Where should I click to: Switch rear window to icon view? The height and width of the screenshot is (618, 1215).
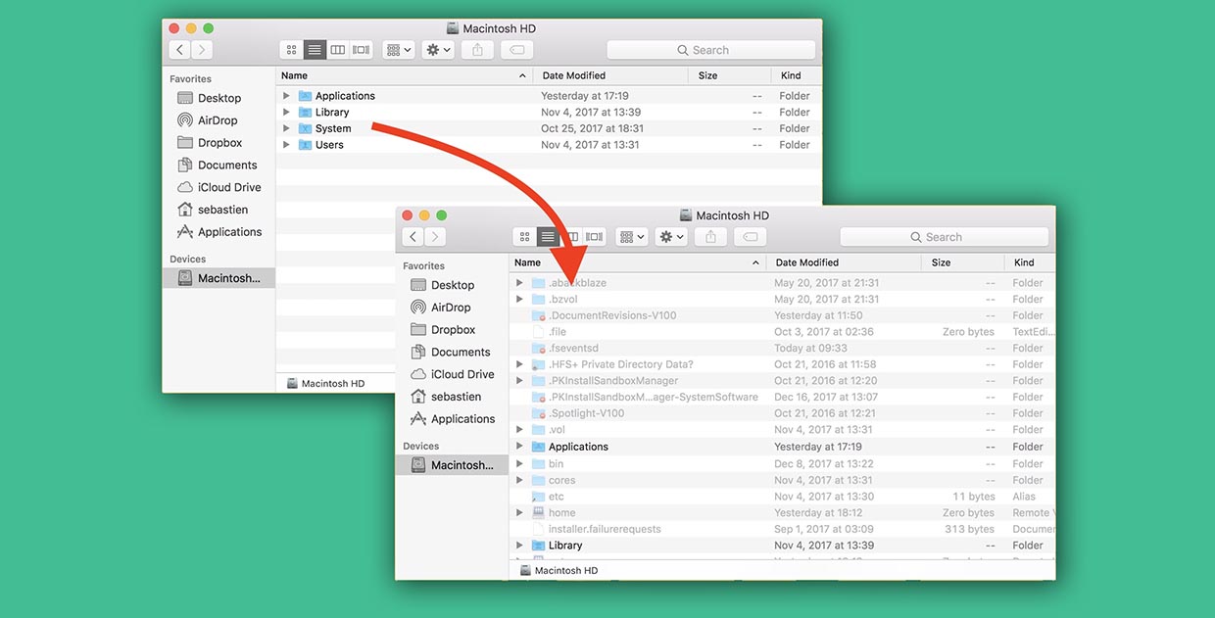[291, 50]
